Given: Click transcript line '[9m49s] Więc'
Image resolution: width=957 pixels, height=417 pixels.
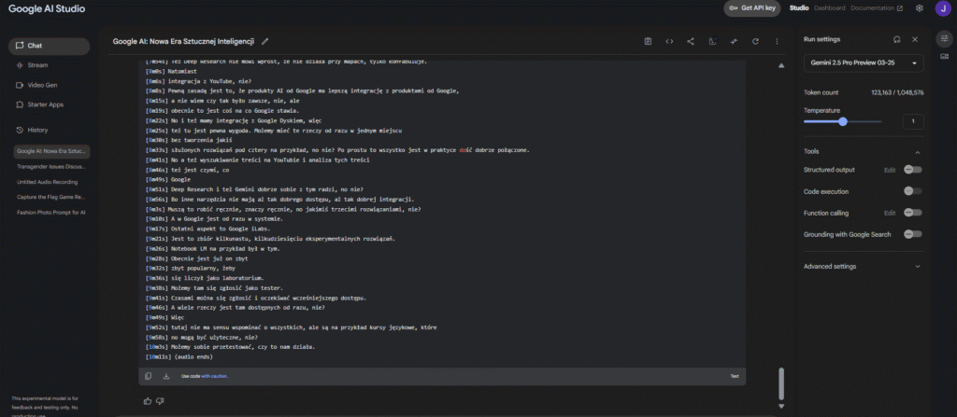Looking at the screenshot, I should 164,317.
